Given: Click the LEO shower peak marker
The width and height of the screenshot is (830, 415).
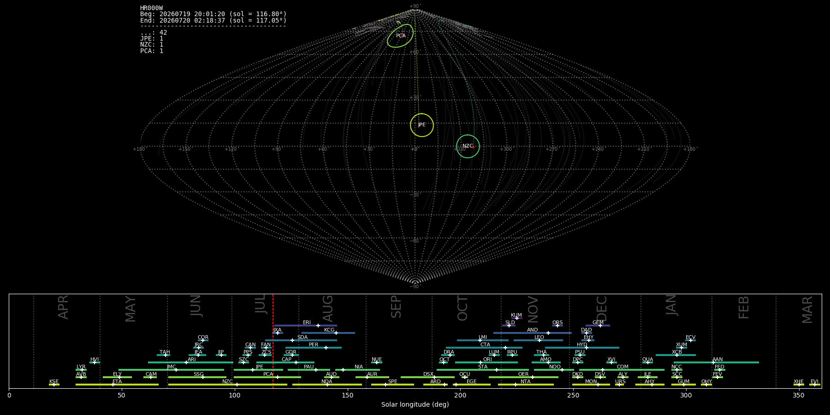Looking at the screenshot, I should click(x=539, y=340).
